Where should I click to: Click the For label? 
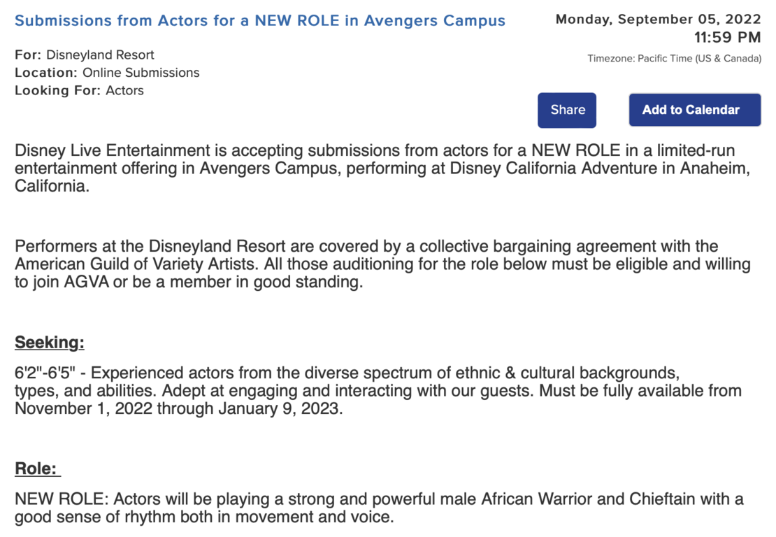(x=28, y=55)
